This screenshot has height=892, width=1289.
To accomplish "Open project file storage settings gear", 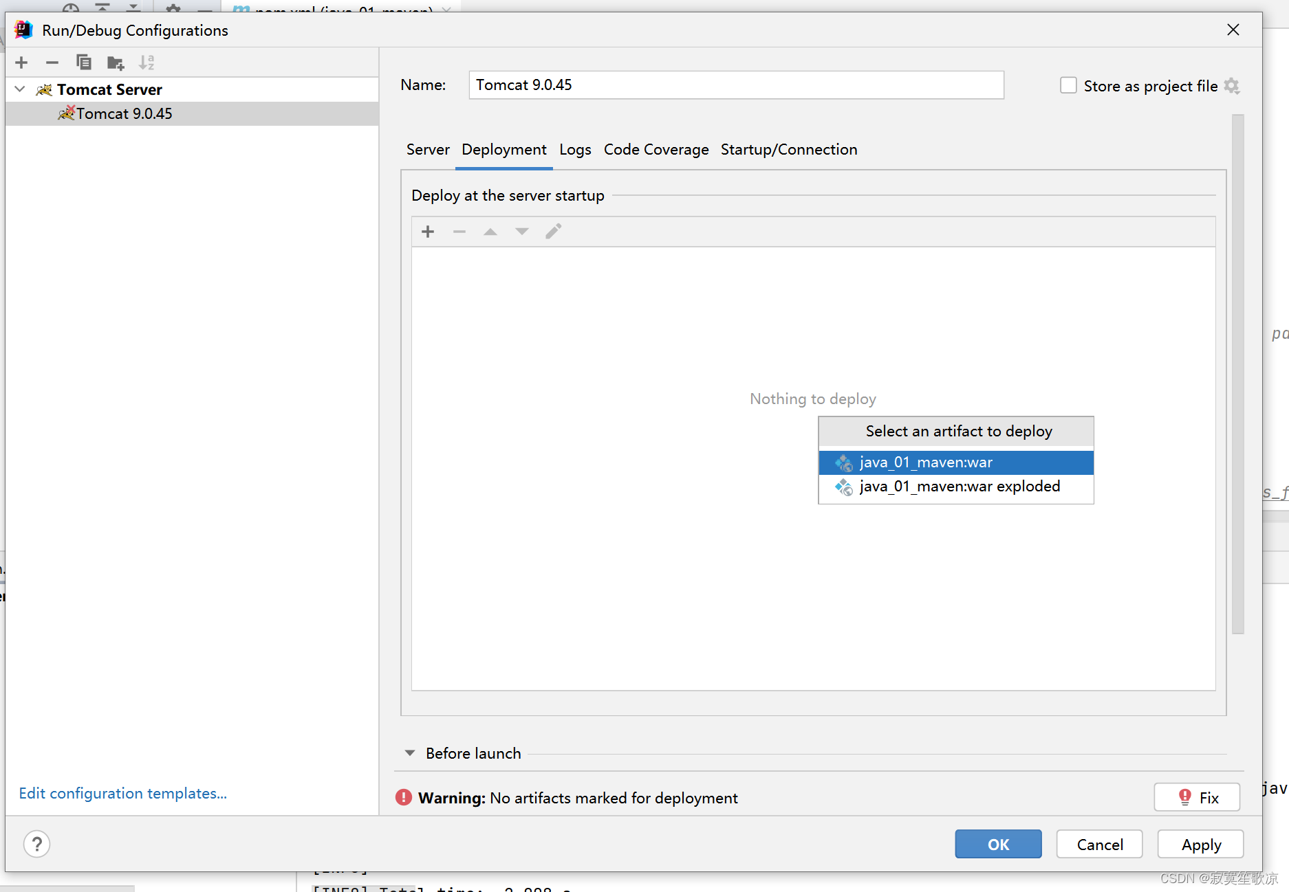I will pos(1232,86).
